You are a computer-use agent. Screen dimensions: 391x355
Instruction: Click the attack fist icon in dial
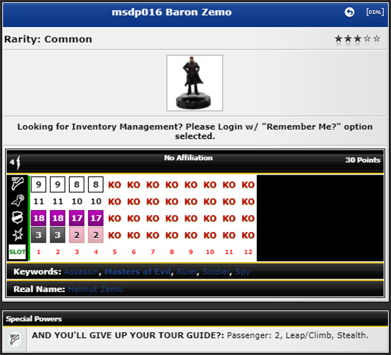17,200
